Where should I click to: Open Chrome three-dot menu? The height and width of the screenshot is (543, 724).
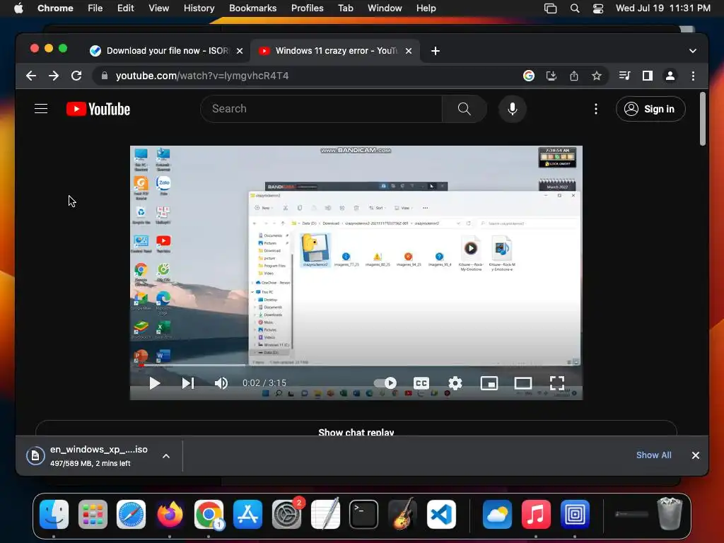click(693, 76)
